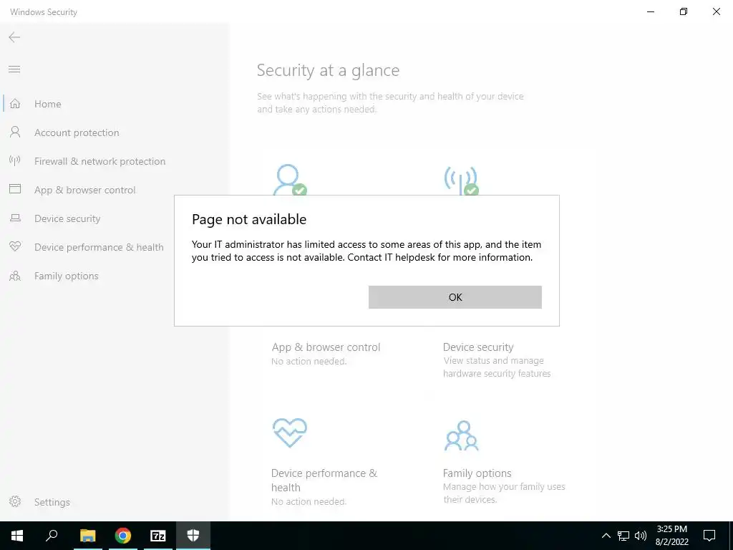Click App & browser control window icon in sidebar

[x=15, y=189]
